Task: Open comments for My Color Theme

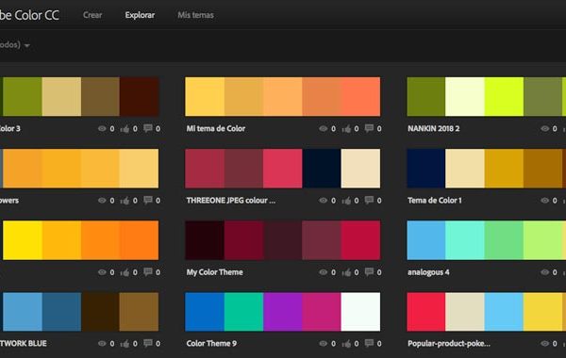Action: coord(369,272)
